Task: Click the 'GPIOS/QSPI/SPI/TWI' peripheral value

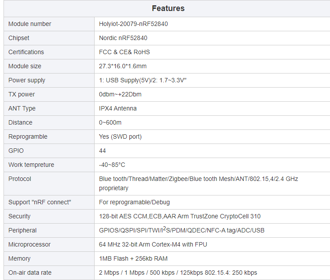Action: [x=182, y=230]
